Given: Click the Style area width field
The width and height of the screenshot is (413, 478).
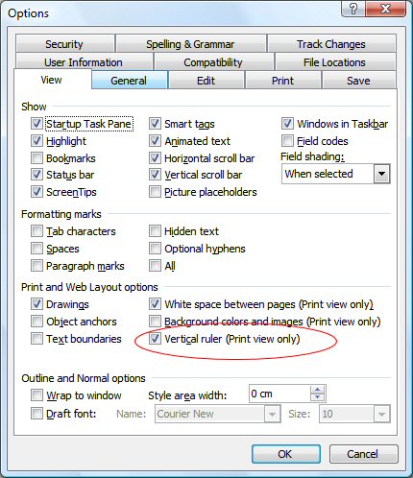Looking at the screenshot, I should coord(279,394).
